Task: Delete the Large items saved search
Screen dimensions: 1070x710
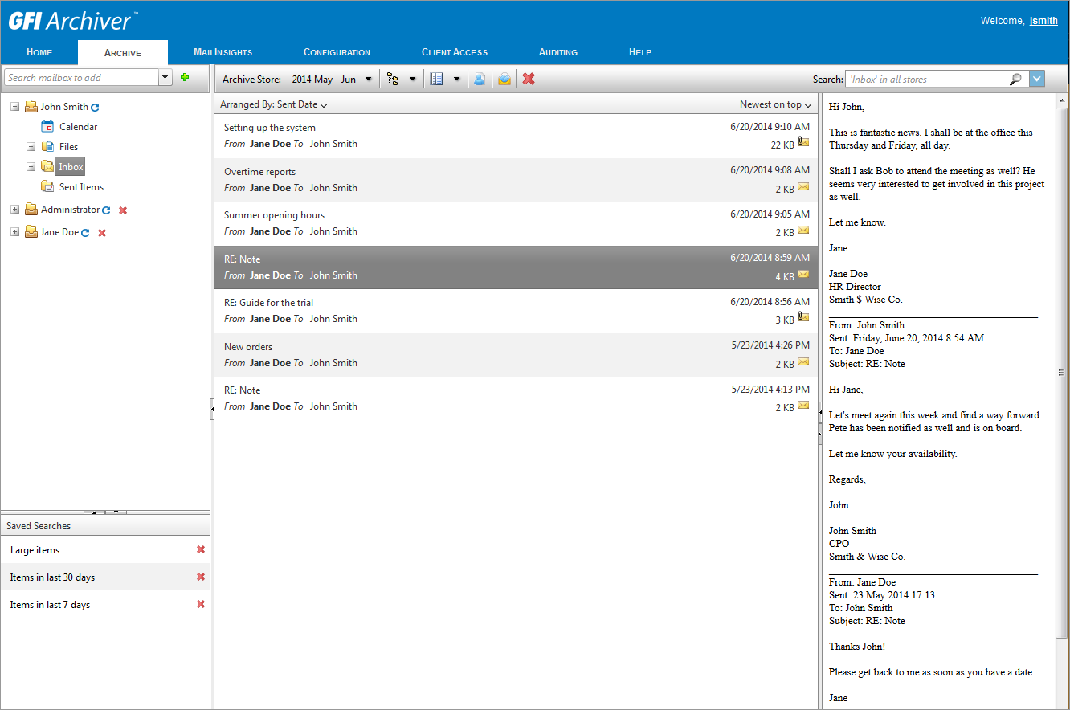Action: 201,549
